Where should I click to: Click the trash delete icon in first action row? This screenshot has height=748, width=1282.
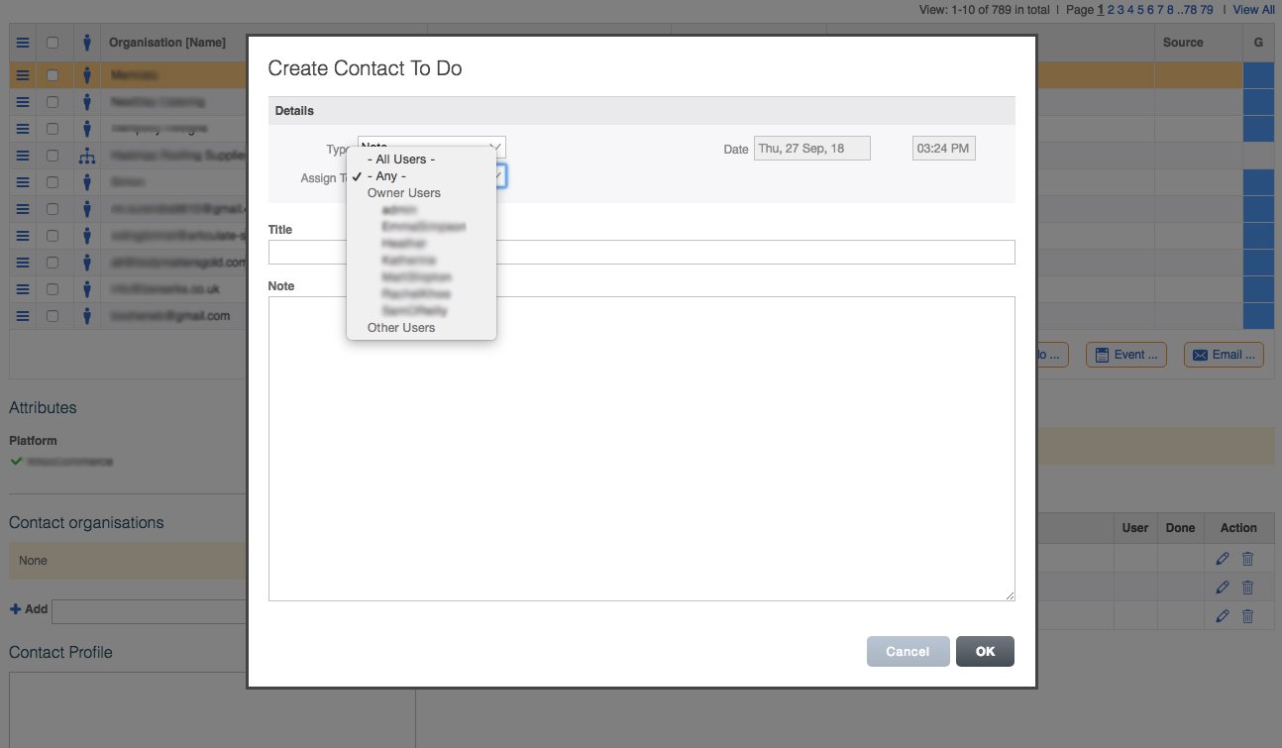(1247, 559)
